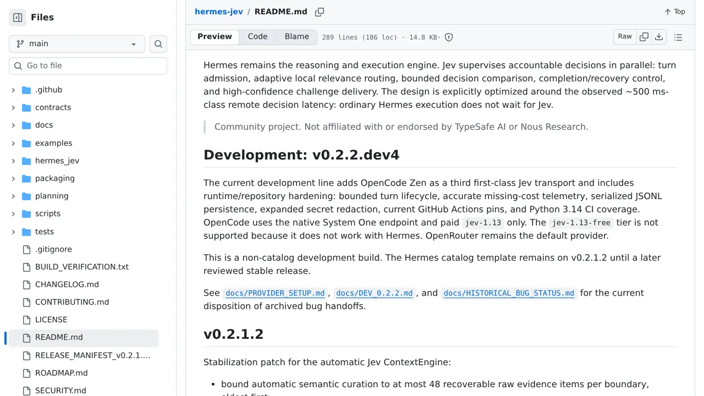Image resolution: width=704 pixels, height=396 pixels.
Task: Copy raw file contents icon
Action: coord(644,37)
